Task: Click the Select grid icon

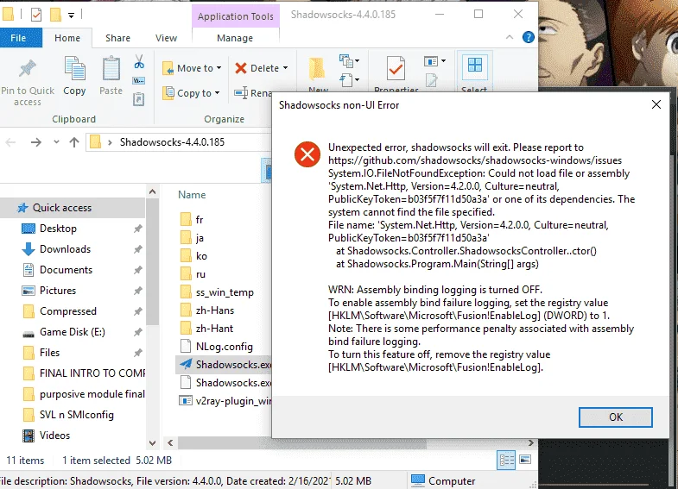Action: tap(474, 66)
